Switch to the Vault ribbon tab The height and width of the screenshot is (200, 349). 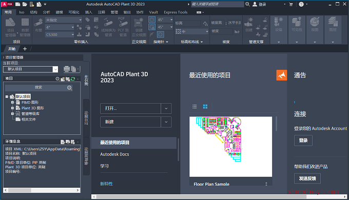point(153,12)
